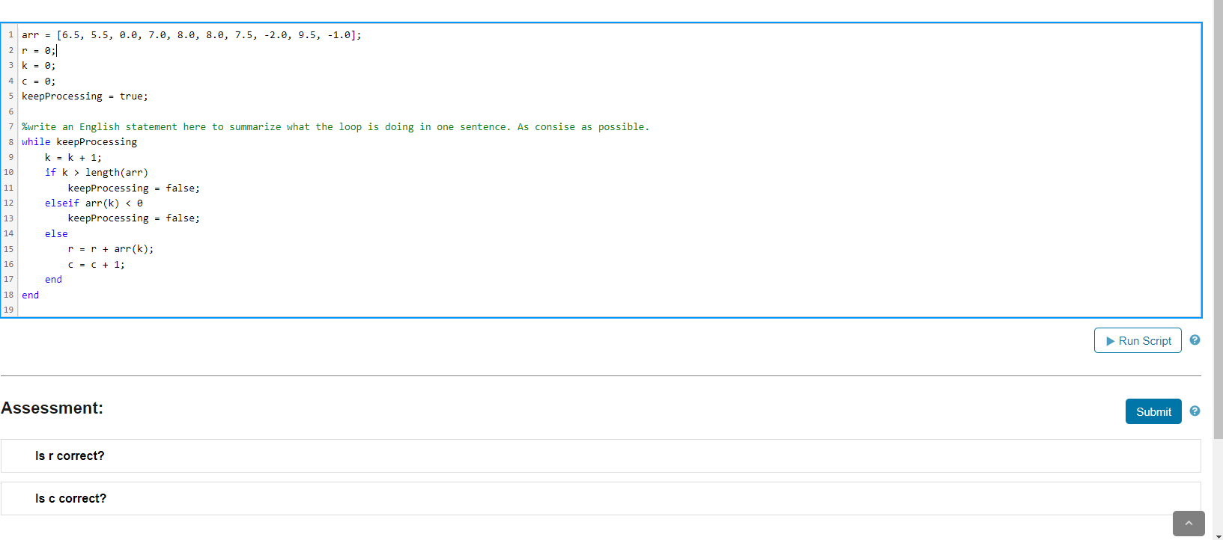Click 'keepProcessing = false;' on line 11

point(134,188)
